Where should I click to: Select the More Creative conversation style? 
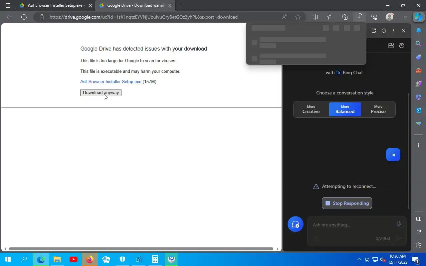(x=311, y=109)
